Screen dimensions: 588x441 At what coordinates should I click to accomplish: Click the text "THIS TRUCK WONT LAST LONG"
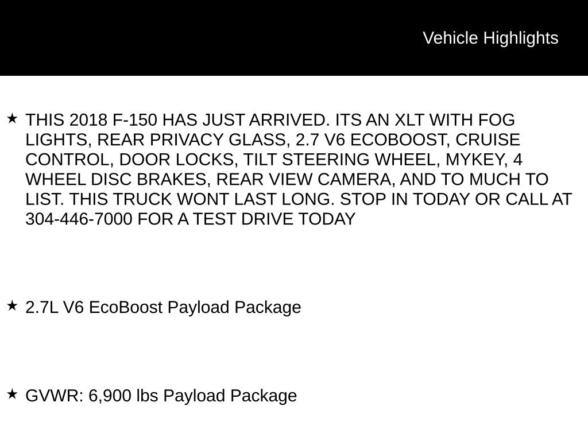(x=202, y=199)
